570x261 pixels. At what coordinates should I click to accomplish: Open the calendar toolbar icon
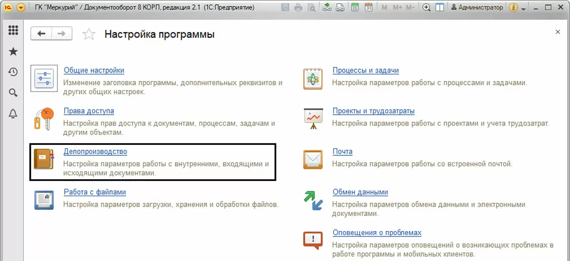(x=368, y=8)
